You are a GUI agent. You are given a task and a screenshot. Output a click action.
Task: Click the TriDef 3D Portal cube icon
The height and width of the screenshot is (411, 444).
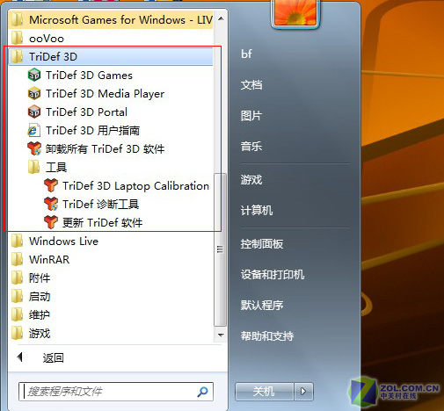(34, 112)
